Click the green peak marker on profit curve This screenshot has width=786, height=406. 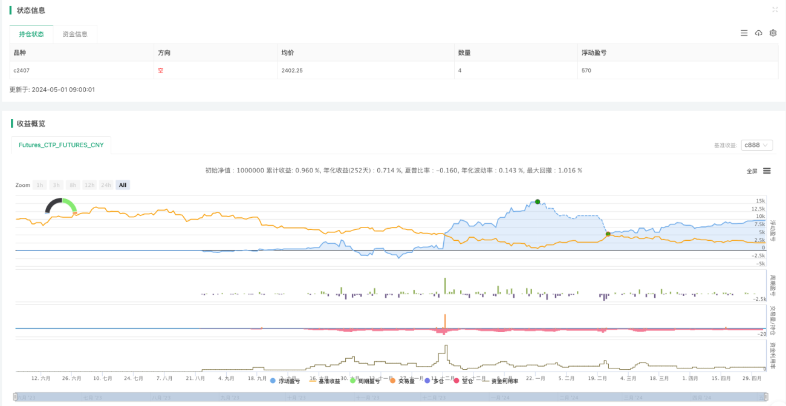click(x=537, y=201)
